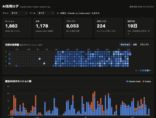Click the orange Codex legend swatch
This screenshot has width=156, height=118.
coord(143,81)
